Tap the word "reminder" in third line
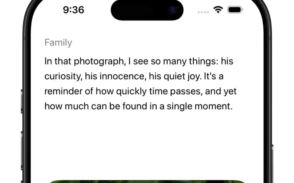294x183 pixels. tap(64, 91)
